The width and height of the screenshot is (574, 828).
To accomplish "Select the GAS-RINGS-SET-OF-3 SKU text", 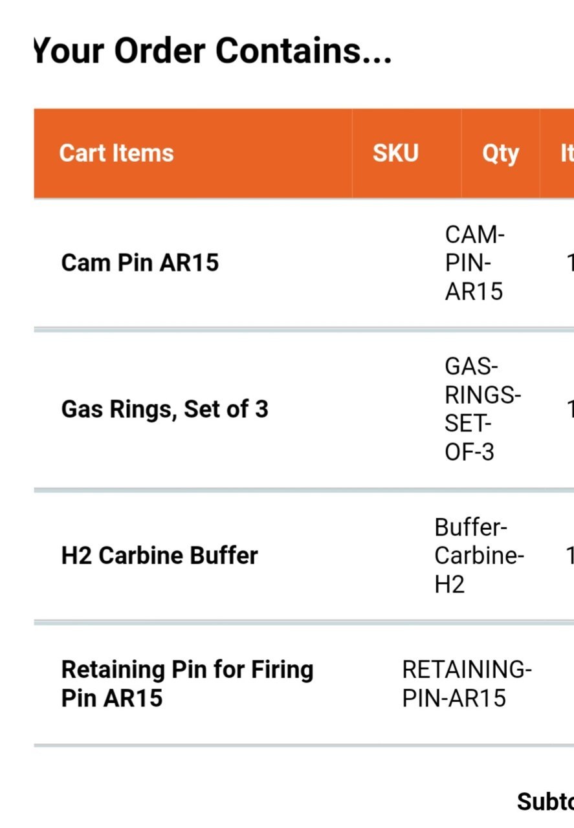I will pos(483,409).
